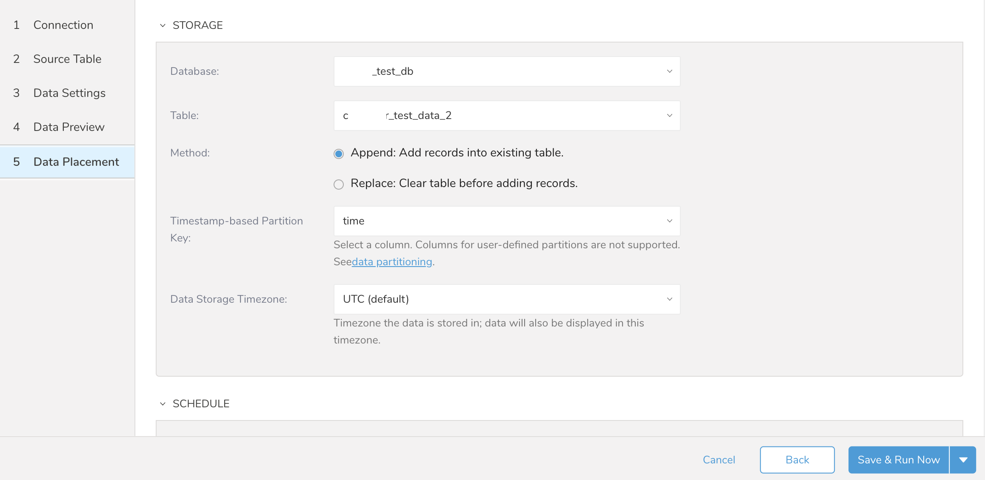
Task: Click the Cancel link
Action: [719, 460]
